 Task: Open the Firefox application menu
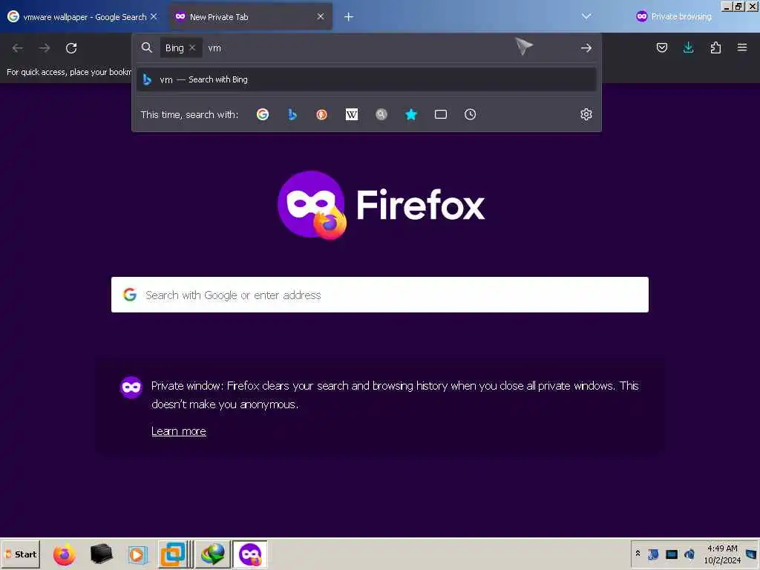pyautogui.click(x=742, y=47)
